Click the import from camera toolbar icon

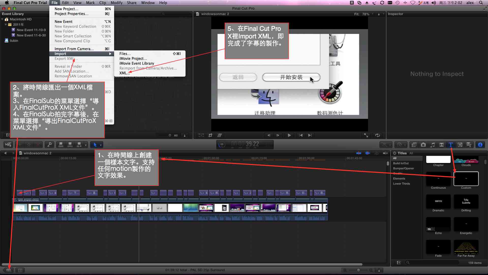click(8, 145)
